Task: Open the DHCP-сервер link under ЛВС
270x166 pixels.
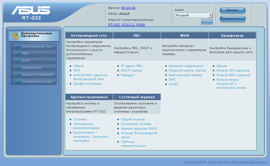Action: [x=131, y=70]
